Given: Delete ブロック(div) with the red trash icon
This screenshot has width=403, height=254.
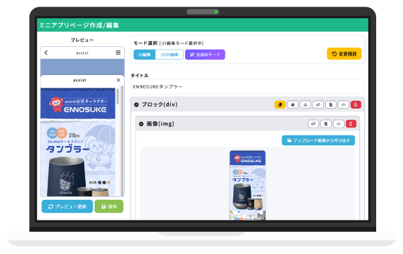Looking at the screenshot, I should pos(355,105).
